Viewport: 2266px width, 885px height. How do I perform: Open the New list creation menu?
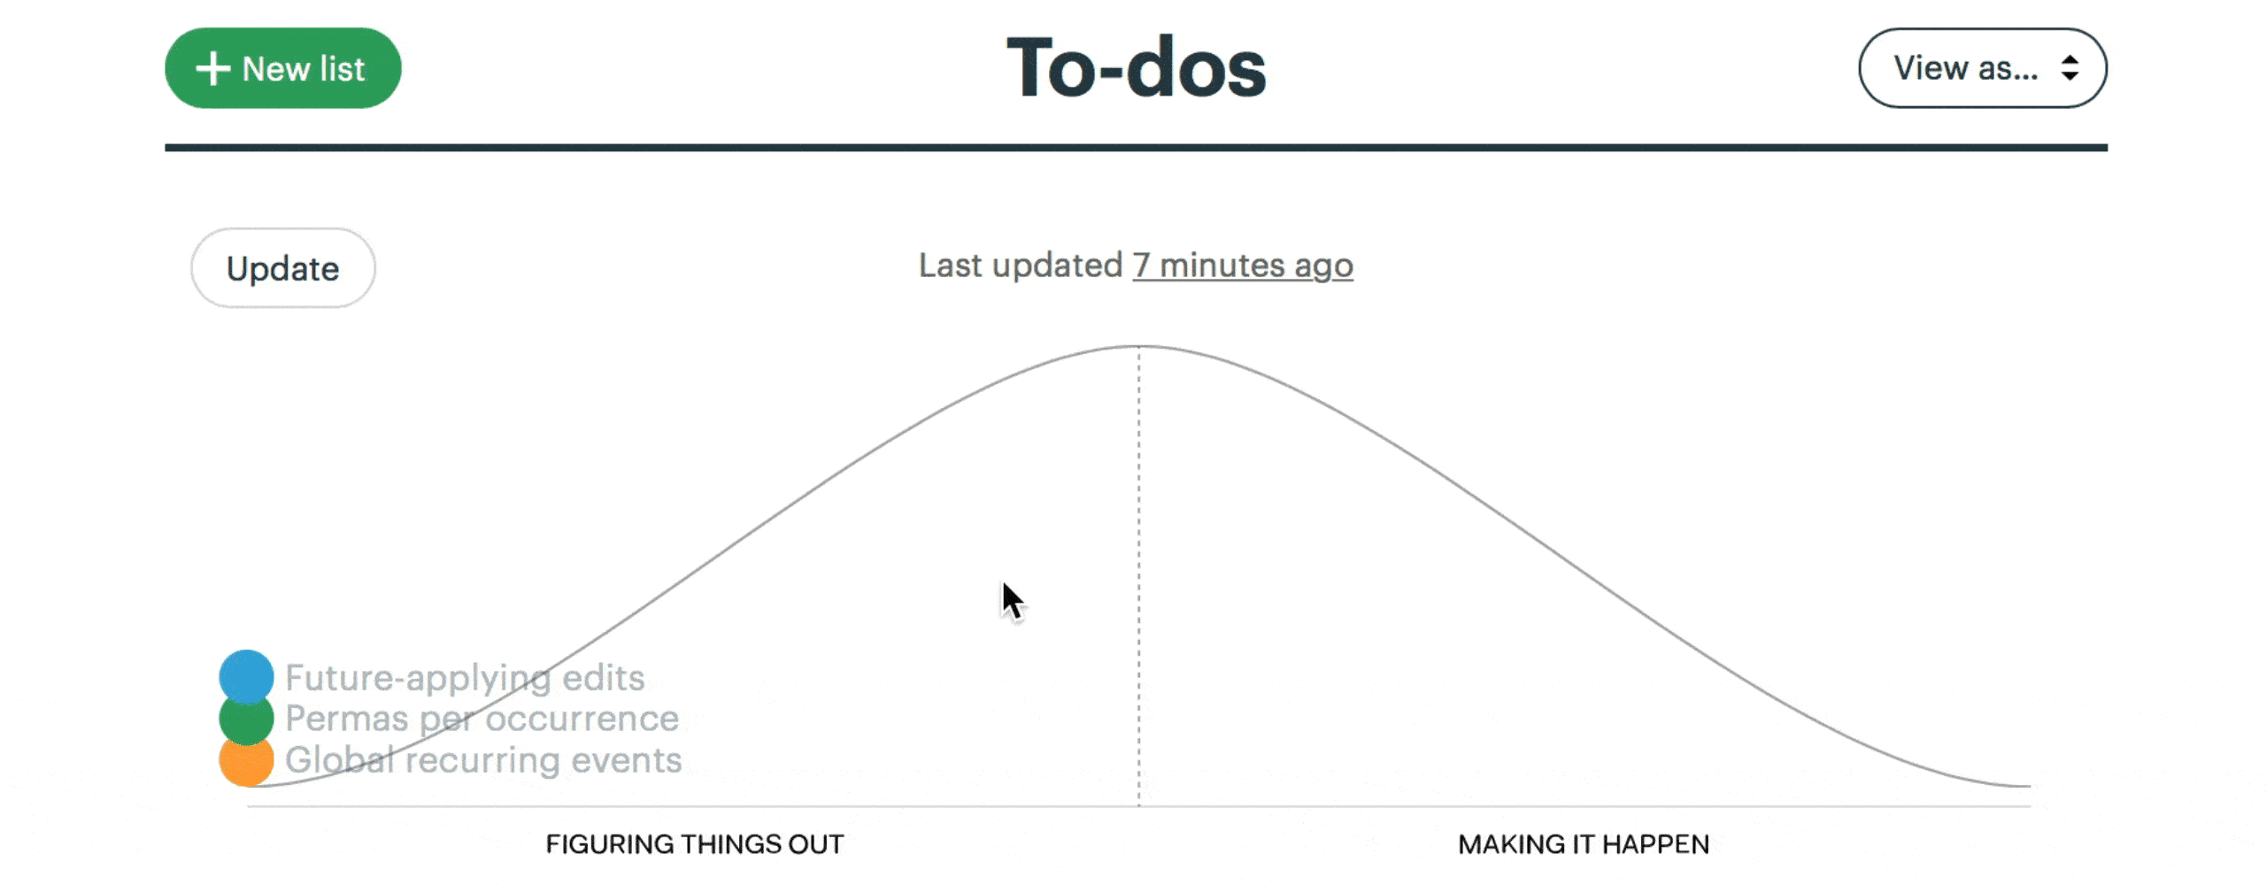tap(281, 67)
